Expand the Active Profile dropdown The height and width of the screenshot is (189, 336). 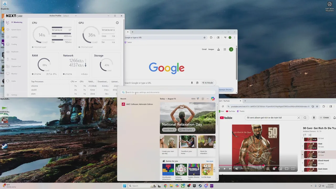70,16
